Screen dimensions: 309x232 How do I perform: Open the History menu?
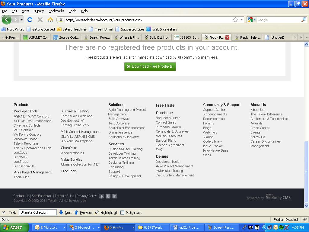point(38,11)
